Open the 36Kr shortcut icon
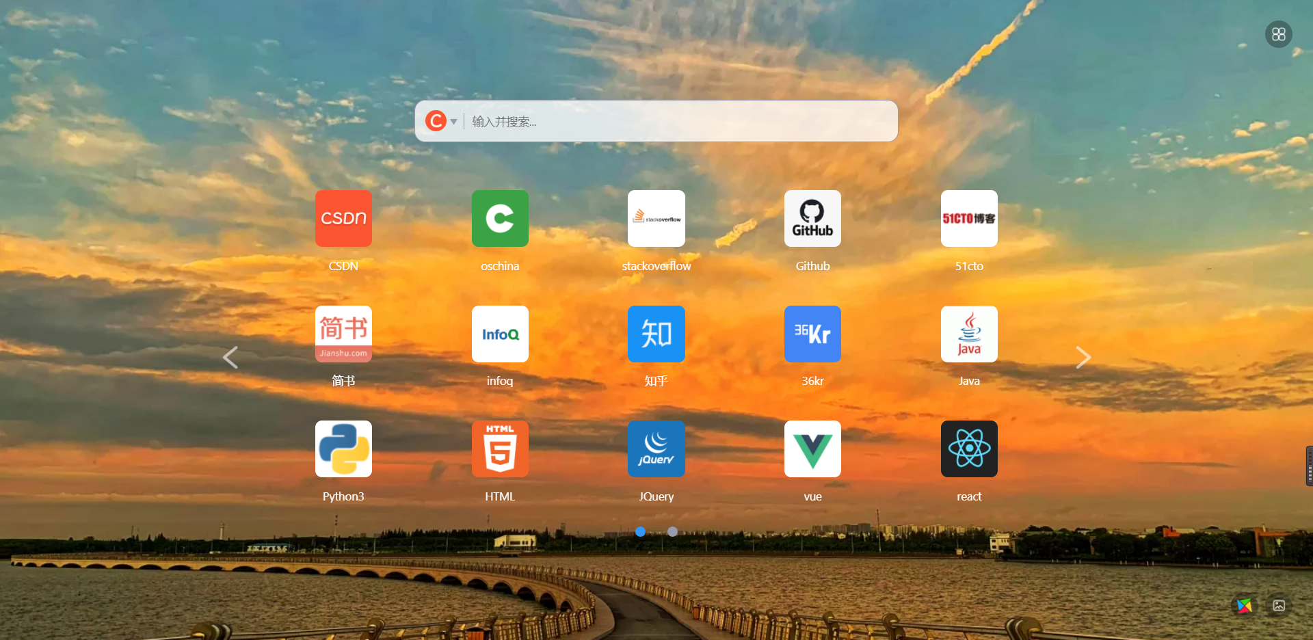 812,334
